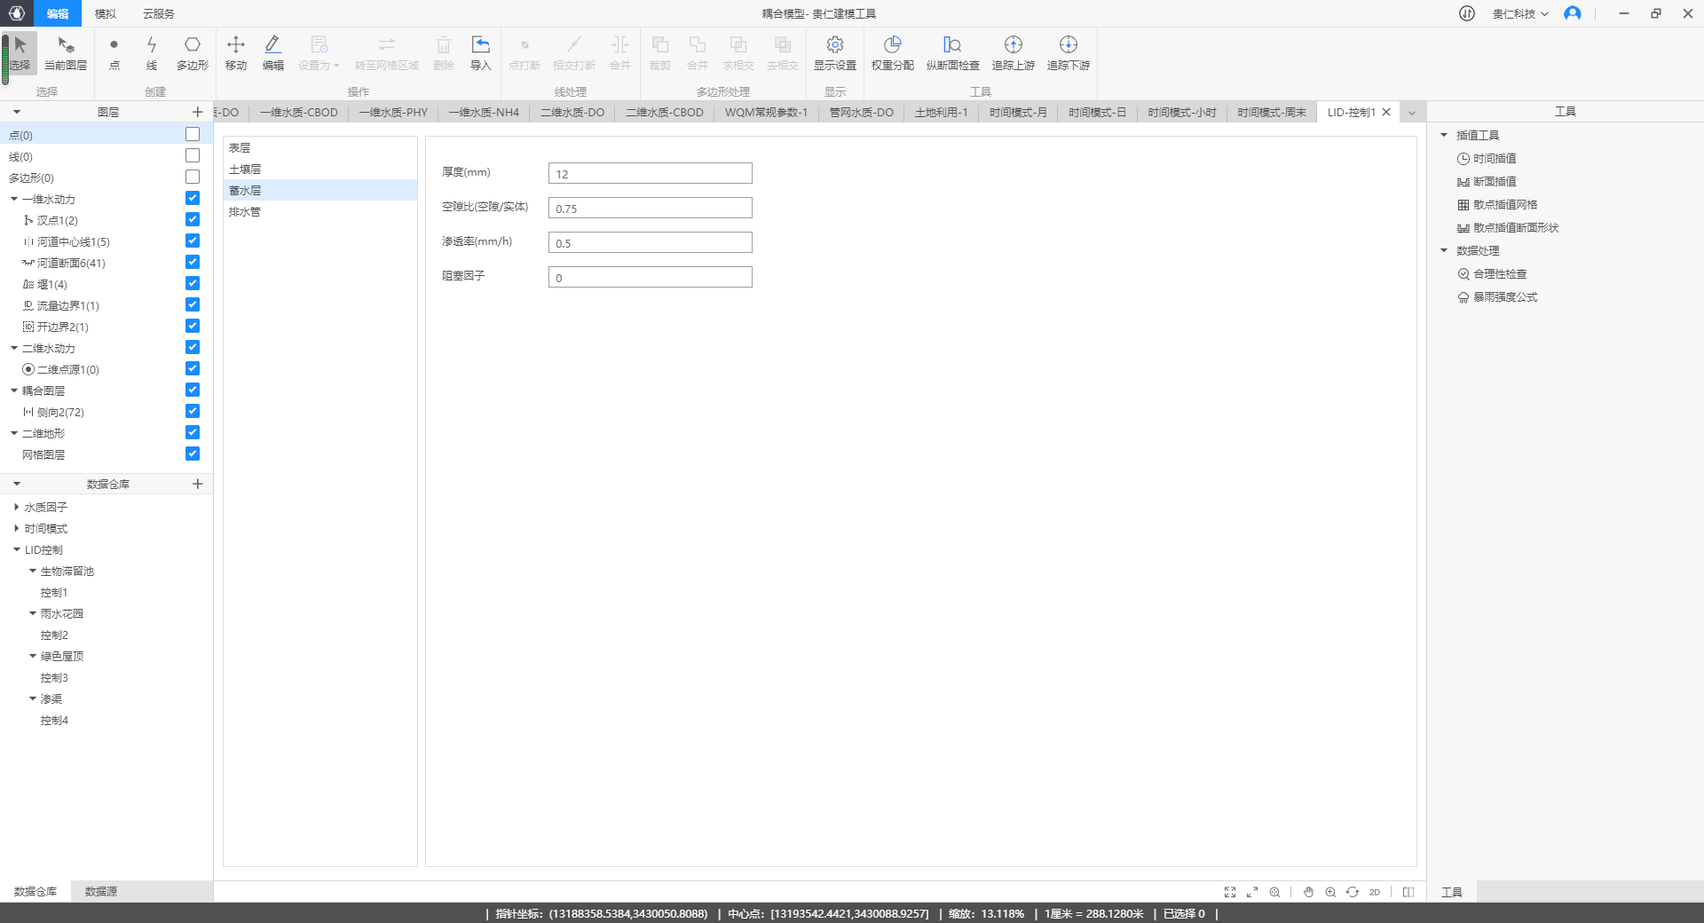Toggle the 2D view mode button
This screenshot has height=923, width=1704.
[1375, 892]
